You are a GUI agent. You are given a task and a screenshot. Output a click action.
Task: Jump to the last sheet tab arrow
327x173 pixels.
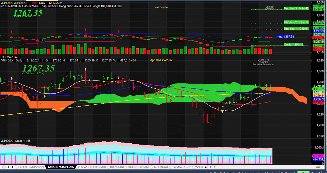(13, 167)
